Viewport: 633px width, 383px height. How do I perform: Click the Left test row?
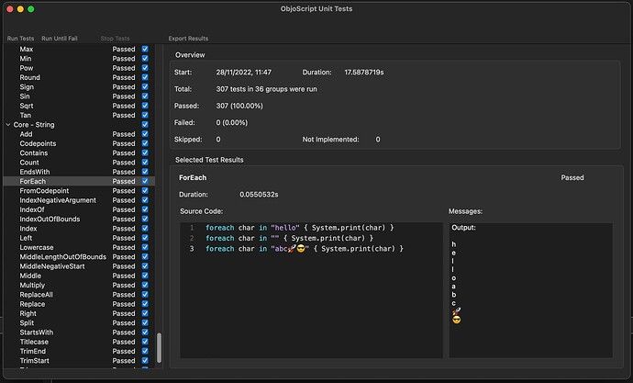point(79,238)
